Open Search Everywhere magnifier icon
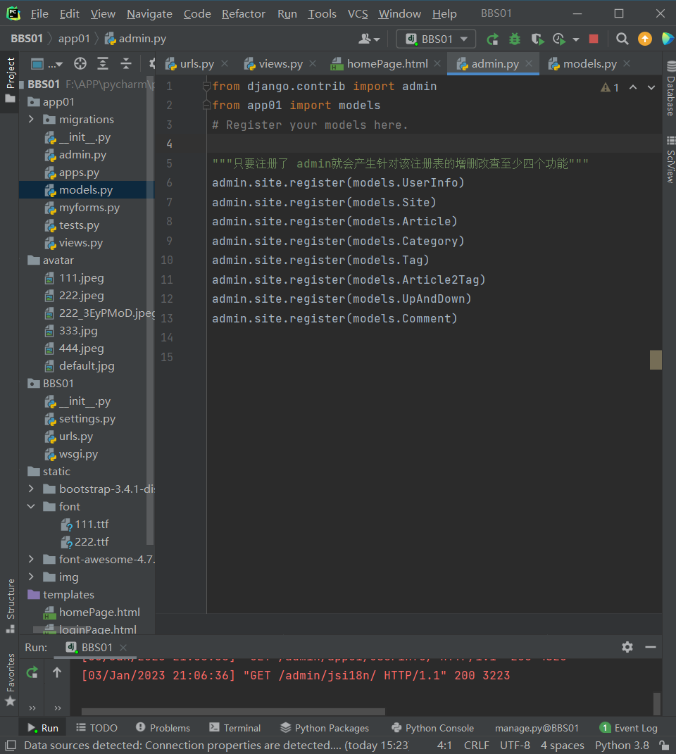676x754 pixels. click(622, 39)
